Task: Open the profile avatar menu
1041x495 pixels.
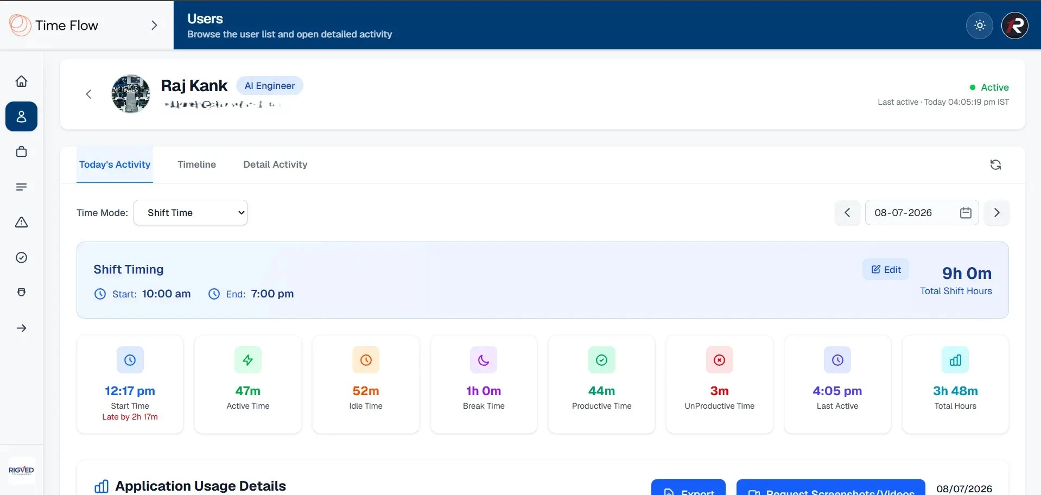Action: coord(1014,26)
